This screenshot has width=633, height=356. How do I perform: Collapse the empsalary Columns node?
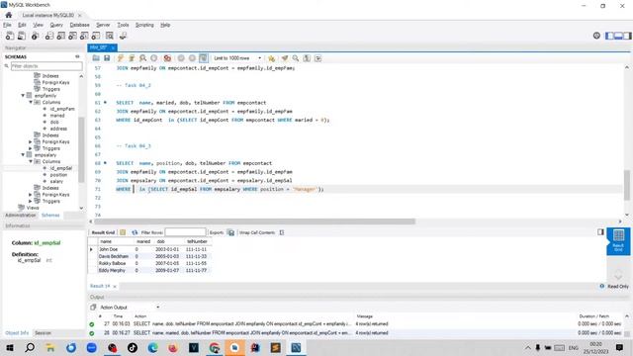click(x=31, y=161)
